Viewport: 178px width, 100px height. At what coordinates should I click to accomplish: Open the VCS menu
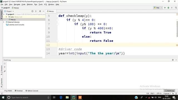[x=45, y=4]
